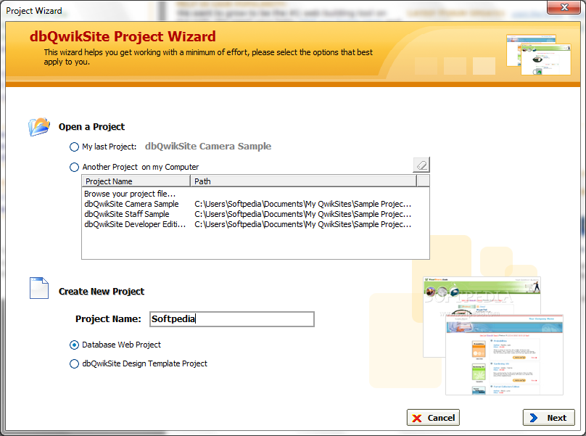The width and height of the screenshot is (586, 436).
Task: Select the Database Web Project radio button
Action: click(74, 345)
